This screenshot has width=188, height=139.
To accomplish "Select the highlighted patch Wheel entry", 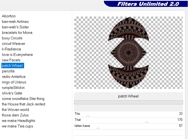I will (12, 66).
